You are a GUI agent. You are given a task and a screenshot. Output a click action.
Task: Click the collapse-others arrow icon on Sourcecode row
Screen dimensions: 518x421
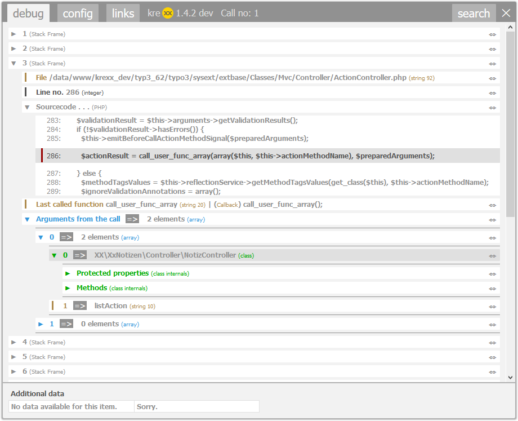493,108
